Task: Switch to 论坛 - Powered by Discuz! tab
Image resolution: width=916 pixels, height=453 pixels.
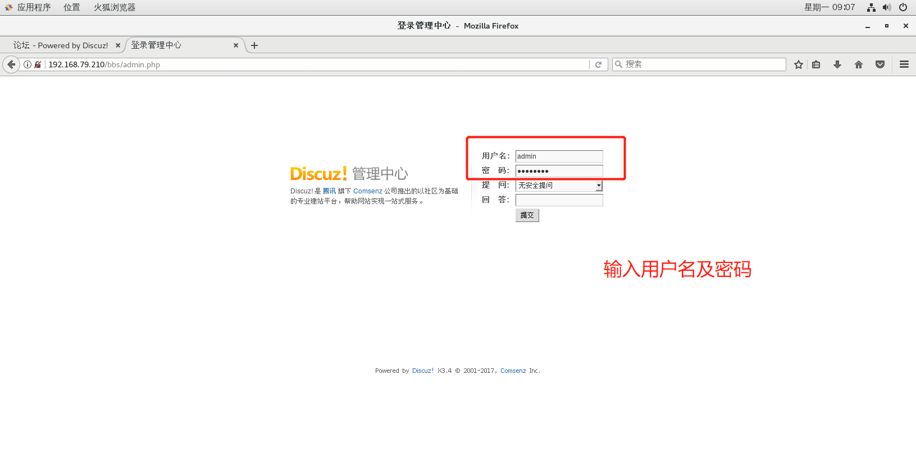Action: (61, 45)
